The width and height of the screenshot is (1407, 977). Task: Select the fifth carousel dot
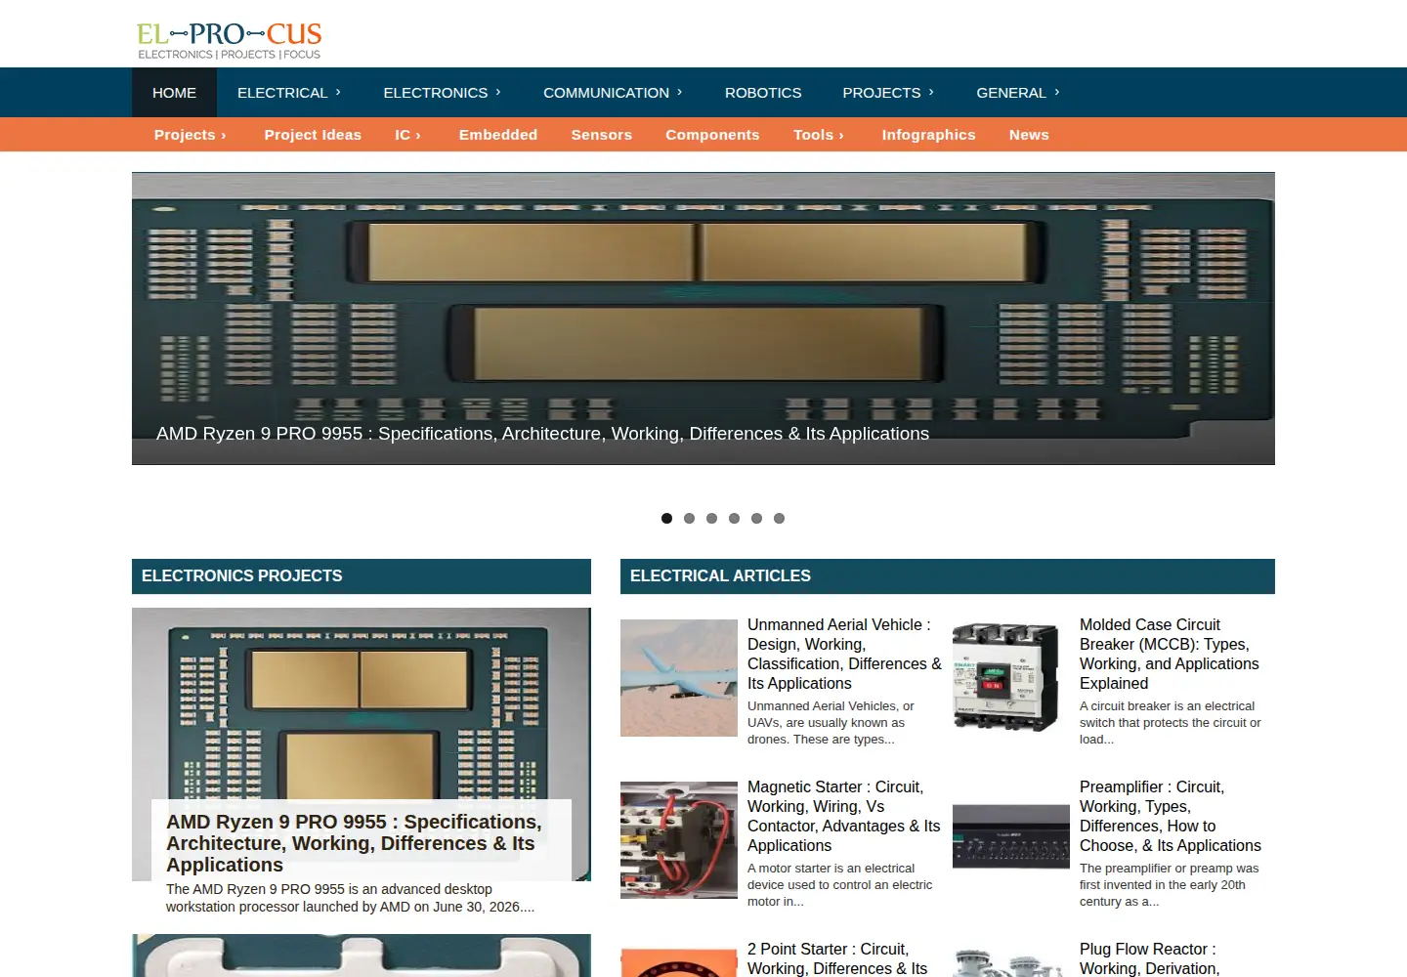pyautogui.click(x=756, y=519)
